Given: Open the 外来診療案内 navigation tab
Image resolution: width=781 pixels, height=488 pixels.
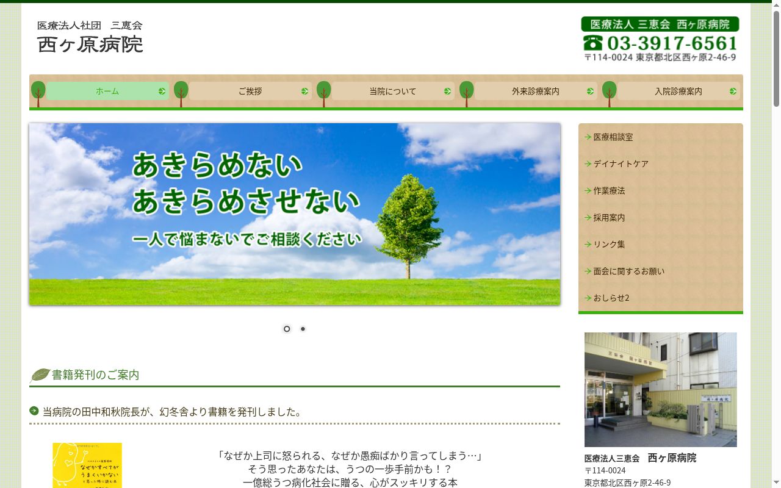Looking at the screenshot, I should click(536, 91).
